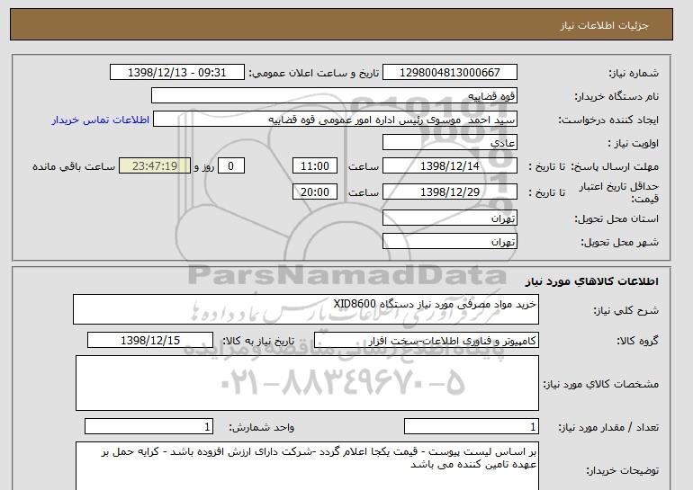Click the label توضیحات خریدار
The height and width of the screenshot is (490, 693).
[x=622, y=471]
